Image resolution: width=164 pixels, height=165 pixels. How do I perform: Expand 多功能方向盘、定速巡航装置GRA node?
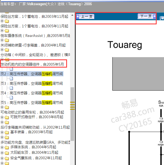coord(2,137)
